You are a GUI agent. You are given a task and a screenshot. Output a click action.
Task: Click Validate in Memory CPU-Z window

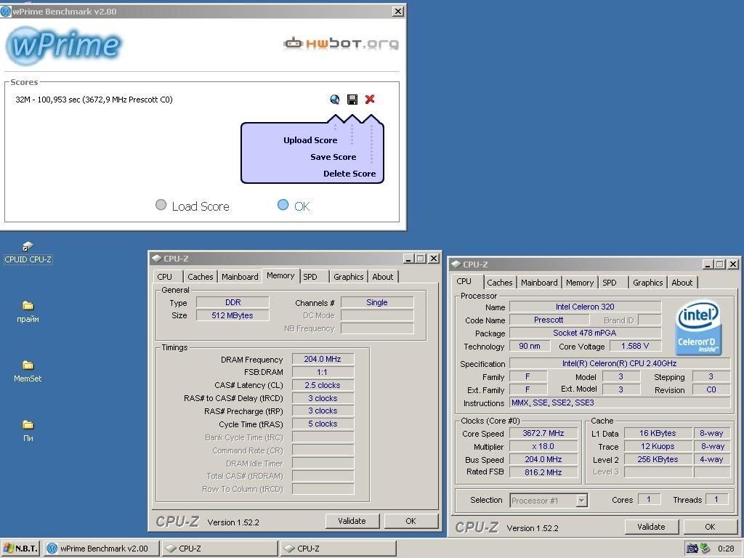(352, 521)
